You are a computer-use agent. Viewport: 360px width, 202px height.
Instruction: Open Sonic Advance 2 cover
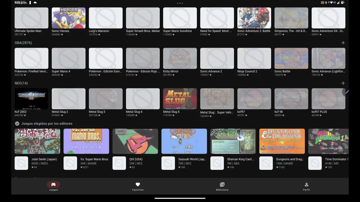[217, 58]
